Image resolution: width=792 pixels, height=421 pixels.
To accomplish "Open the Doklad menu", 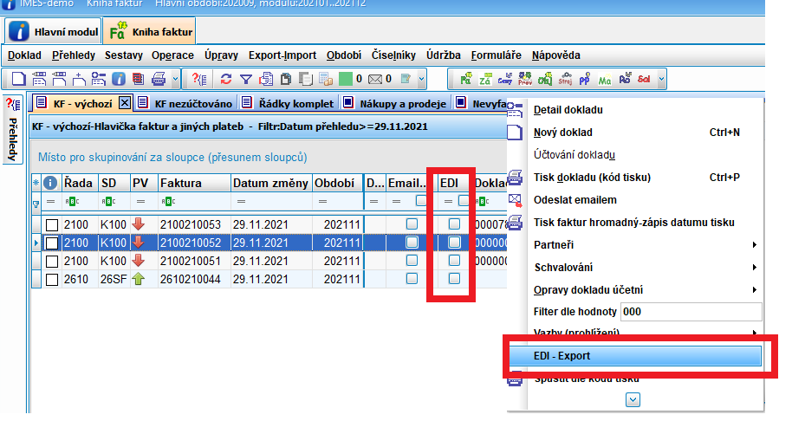I will click(x=24, y=55).
